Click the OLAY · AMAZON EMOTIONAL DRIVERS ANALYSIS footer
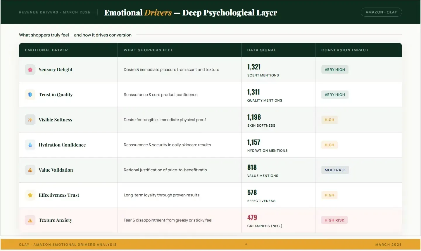 pyautogui.click(x=68, y=245)
